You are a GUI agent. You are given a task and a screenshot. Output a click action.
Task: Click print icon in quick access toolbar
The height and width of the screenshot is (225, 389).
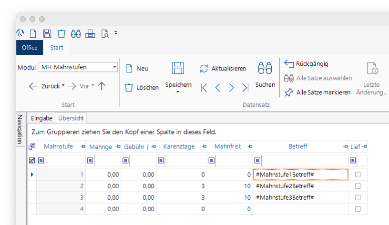pyautogui.click(x=91, y=33)
